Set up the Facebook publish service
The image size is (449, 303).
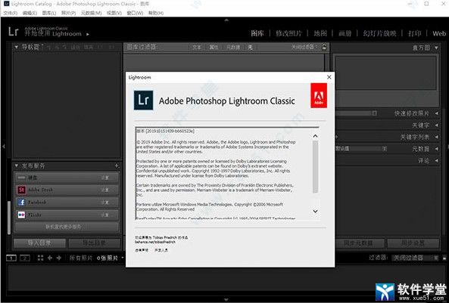pos(104,202)
